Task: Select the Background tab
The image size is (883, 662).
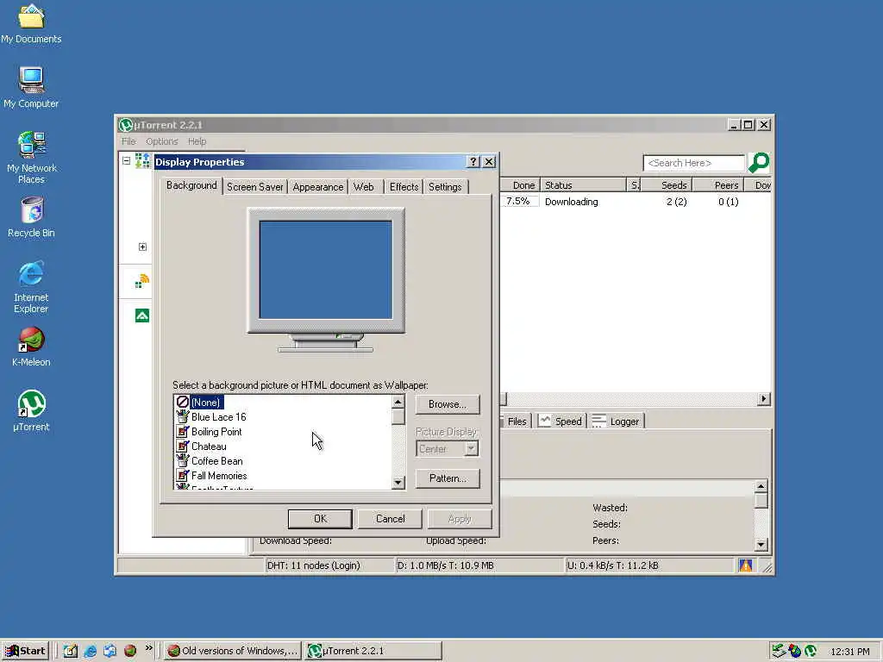Action: (191, 185)
